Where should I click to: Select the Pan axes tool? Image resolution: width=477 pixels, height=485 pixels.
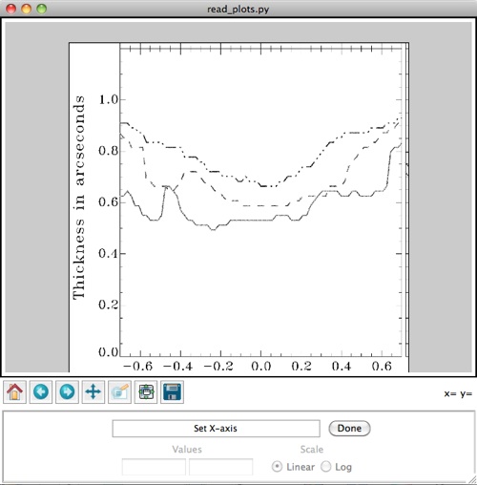pyautogui.click(x=93, y=391)
